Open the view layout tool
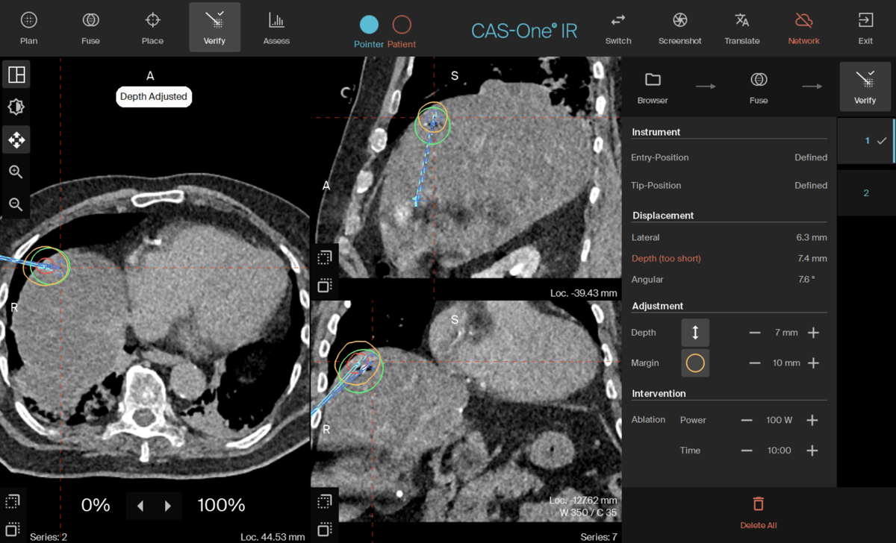This screenshot has width=896, height=543. [x=16, y=75]
